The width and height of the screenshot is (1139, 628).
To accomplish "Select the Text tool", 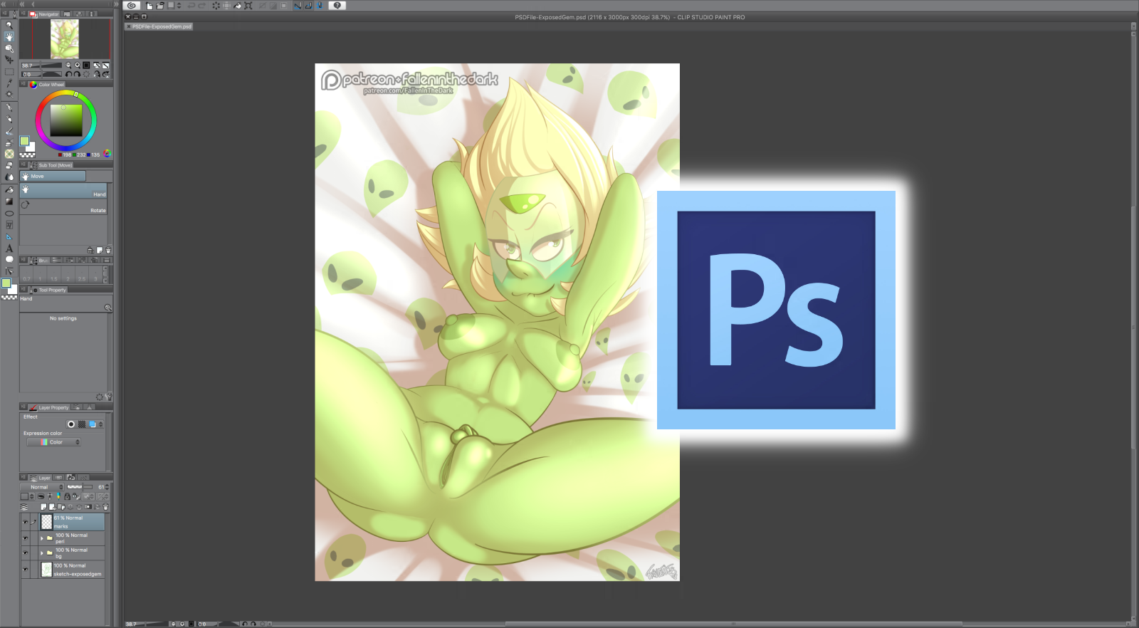I will (9, 248).
